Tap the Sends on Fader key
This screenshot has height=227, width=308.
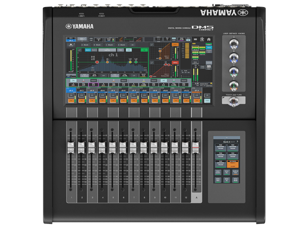(x=235, y=172)
